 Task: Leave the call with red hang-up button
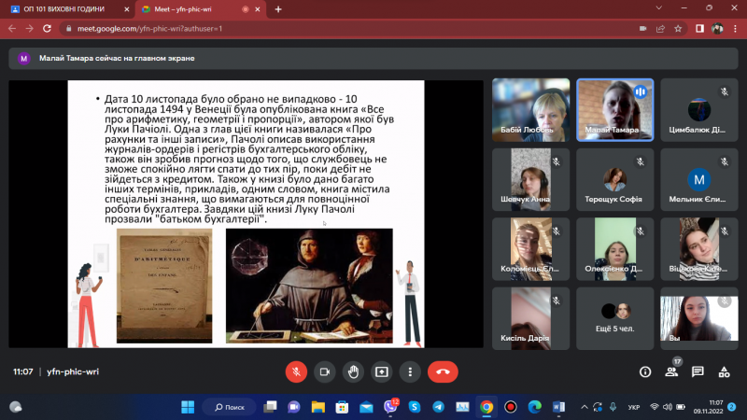[443, 371]
